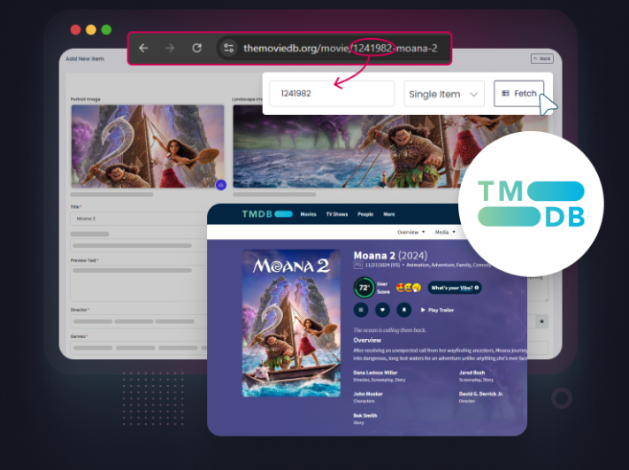Click inside the Preview Text box

point(138,283)
